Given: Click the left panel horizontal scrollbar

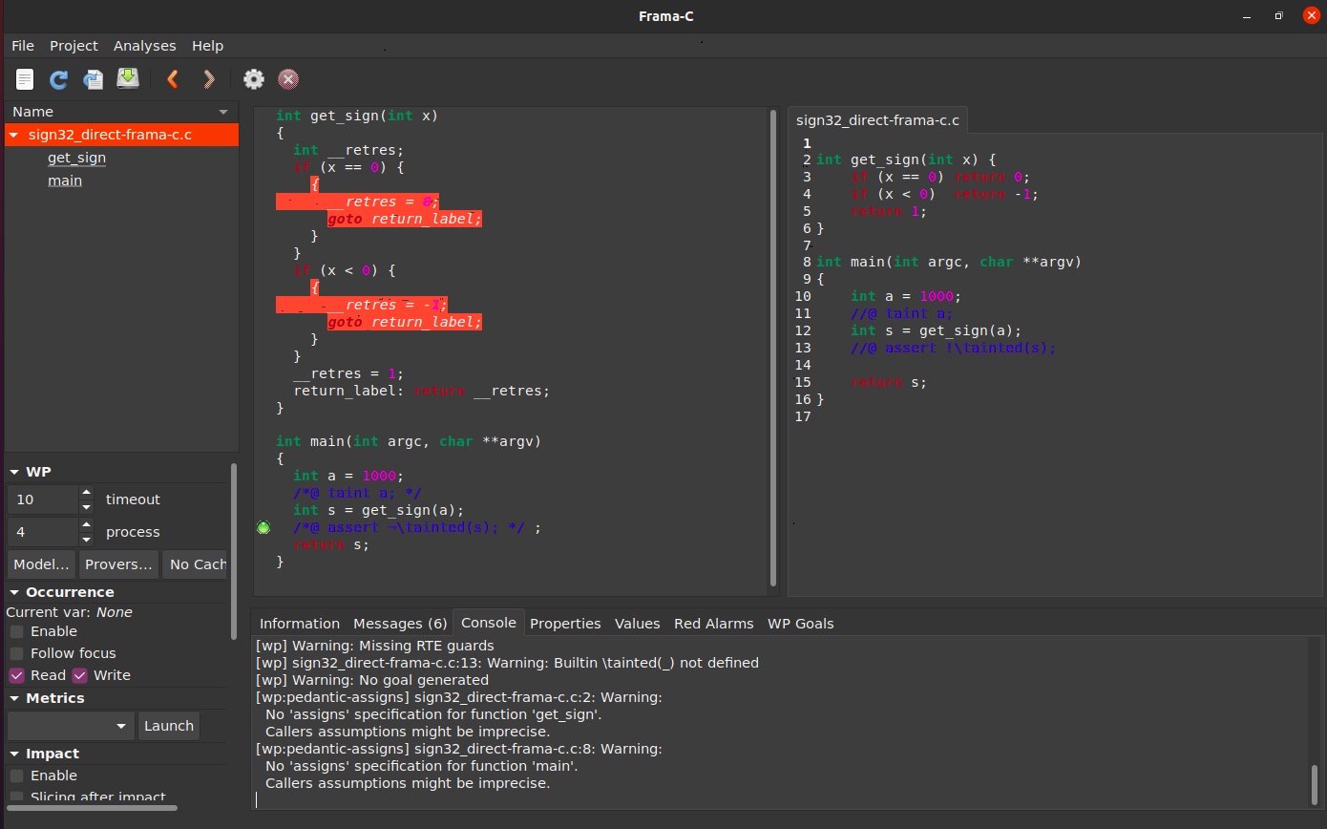Looking at the screenshot, I should tap(92, 808).
